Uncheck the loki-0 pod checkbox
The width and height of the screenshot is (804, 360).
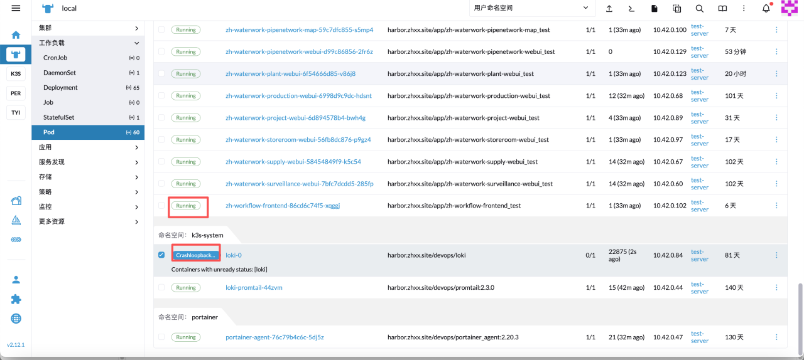pos(161,255)
